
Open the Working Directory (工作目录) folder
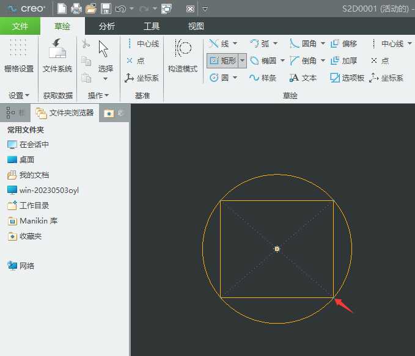coord(34,206)
